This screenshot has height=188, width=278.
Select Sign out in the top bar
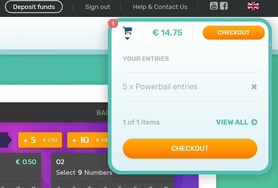(x=98, y=7)
